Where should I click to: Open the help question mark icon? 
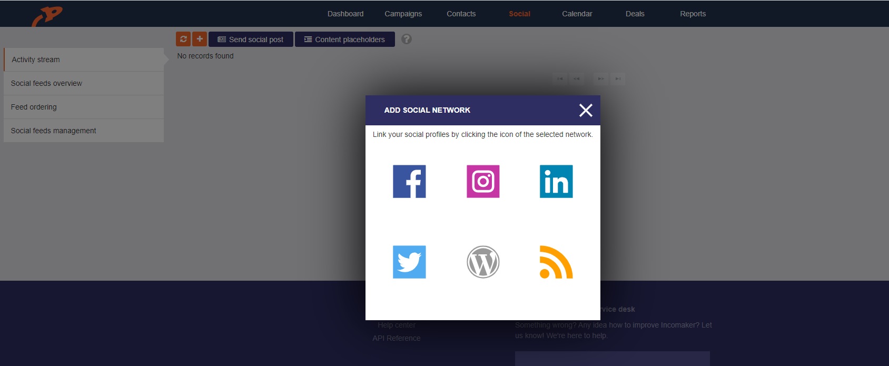pos(407,39)
